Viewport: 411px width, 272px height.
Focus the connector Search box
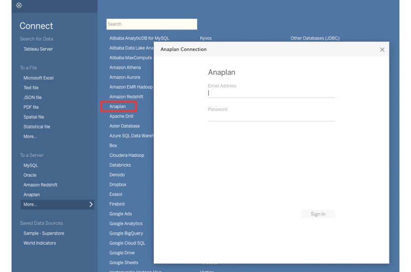tap(151, 24)
